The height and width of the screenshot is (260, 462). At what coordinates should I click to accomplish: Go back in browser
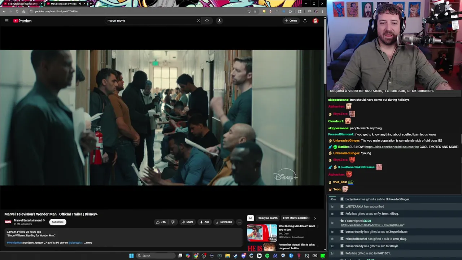(x=4, y=11)
